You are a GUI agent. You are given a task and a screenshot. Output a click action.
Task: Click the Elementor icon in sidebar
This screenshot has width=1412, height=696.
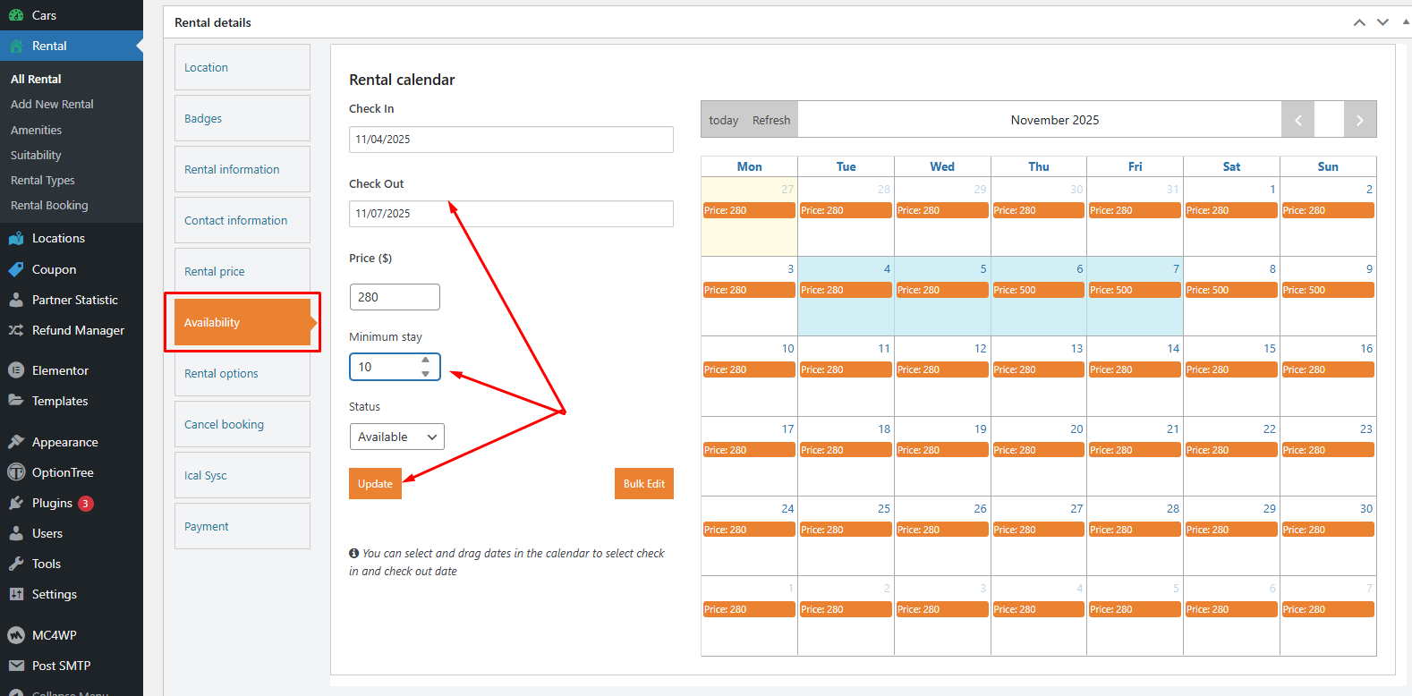(x=16, y=370)
